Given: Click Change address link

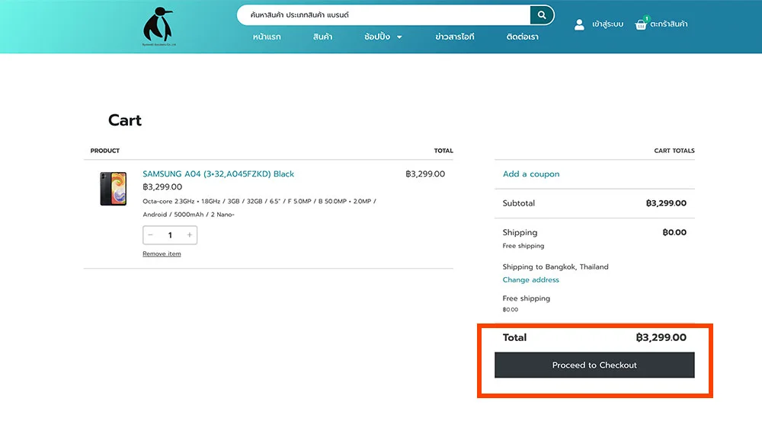Looking at the screenshot, I should [530, 280].
